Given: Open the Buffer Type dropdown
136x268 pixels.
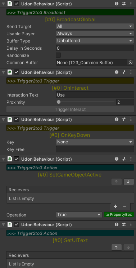Looking at the screenshot, I should 95,41.
